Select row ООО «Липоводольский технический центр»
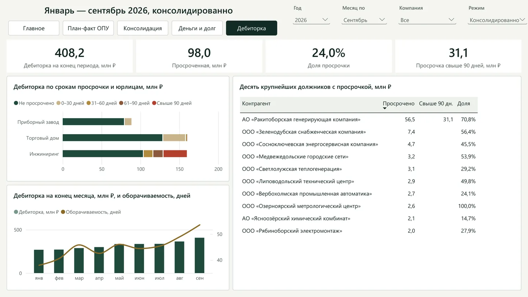The height and width of the screenshot is (297, 528). point(359,181)
